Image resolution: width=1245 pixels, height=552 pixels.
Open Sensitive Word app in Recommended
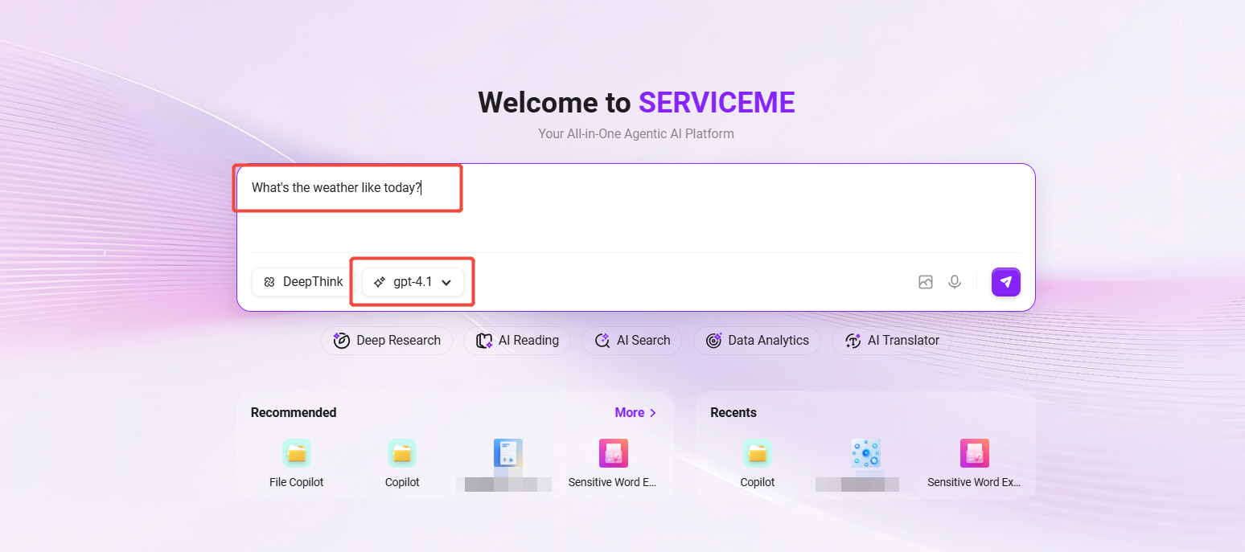click(x=613, y=454)
